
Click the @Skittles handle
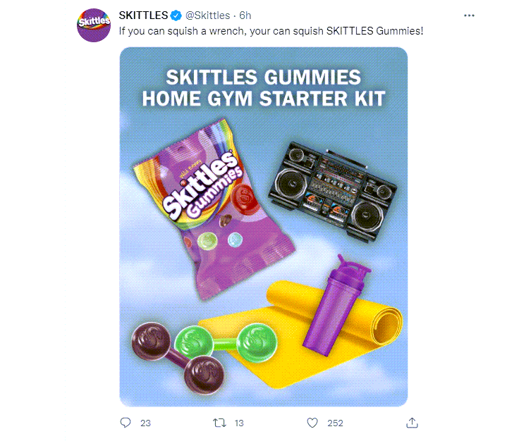coord(207,15)
